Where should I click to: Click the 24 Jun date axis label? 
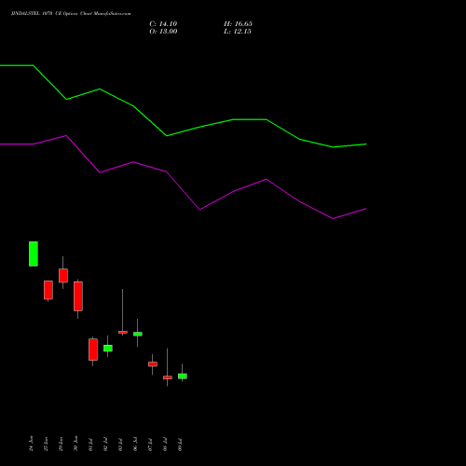31,444
